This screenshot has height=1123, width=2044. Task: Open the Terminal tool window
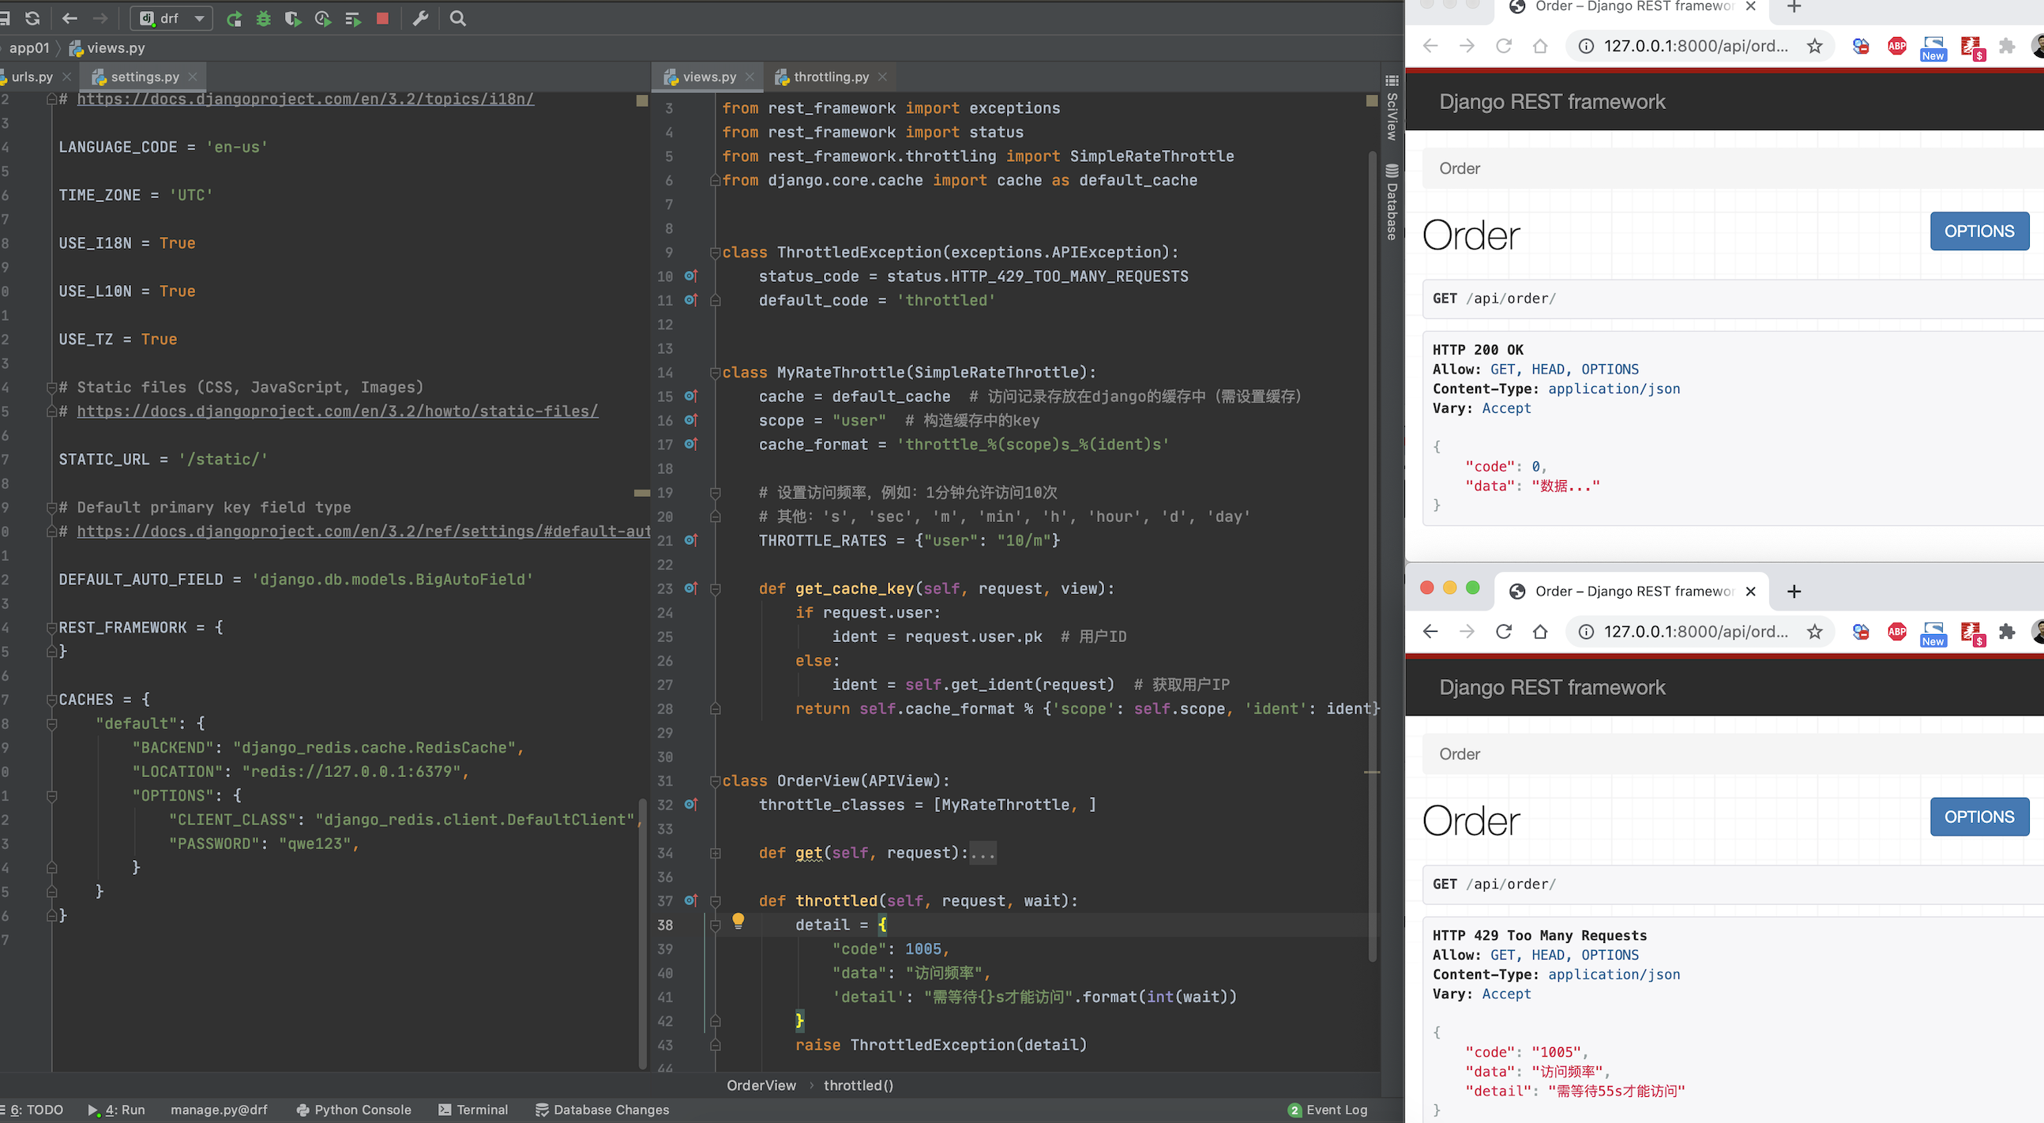[474, 1110]
